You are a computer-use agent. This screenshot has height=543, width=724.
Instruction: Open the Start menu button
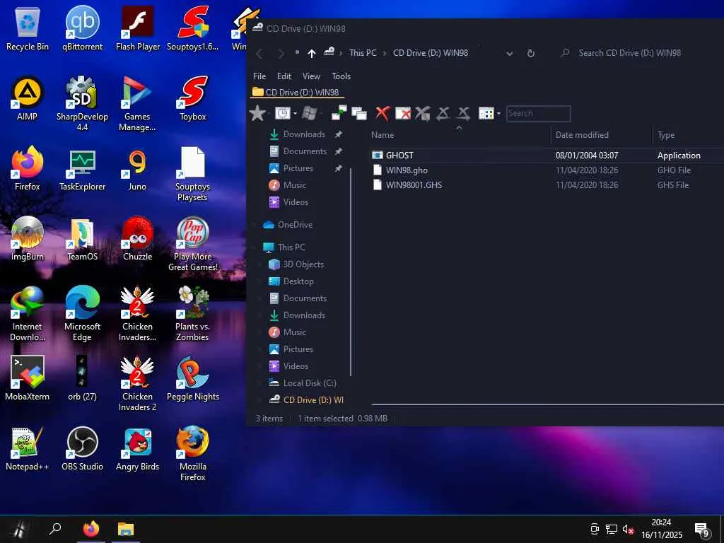(21, 529)
